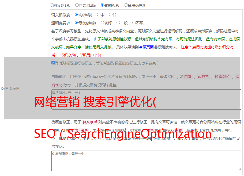Click the 减肥茶 example keyword
The height and width of the screenshot is (176, 244).
coord(203,77)
